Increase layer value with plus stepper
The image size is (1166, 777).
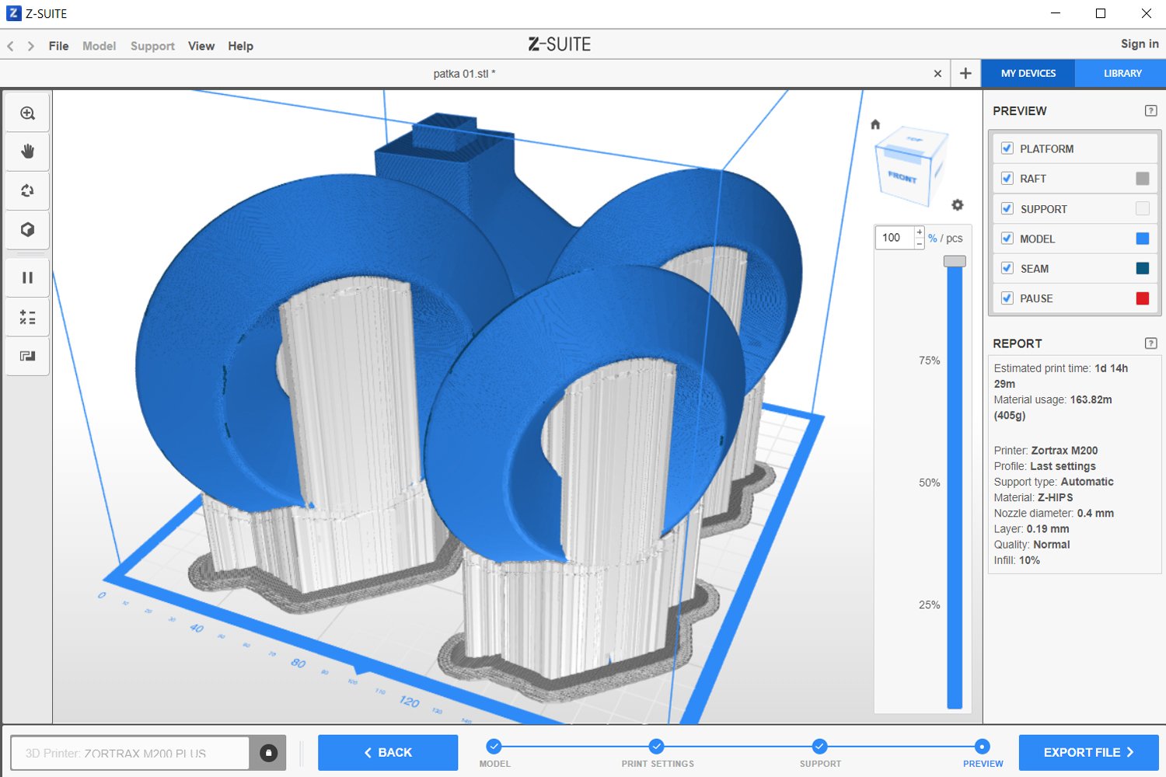(920, 232)
